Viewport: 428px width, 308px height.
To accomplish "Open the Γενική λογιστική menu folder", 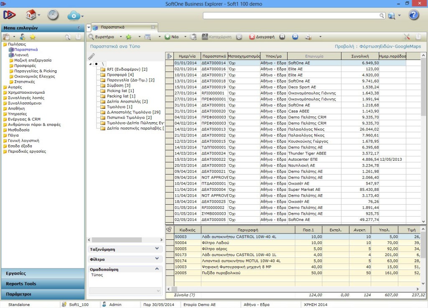I will pos(23,141).
